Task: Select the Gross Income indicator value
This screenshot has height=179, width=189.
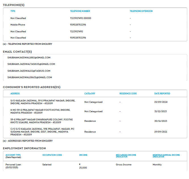Action: [x=124, y=165]
